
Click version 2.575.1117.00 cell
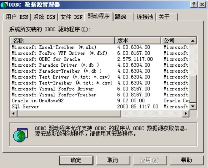pos(135,59)
